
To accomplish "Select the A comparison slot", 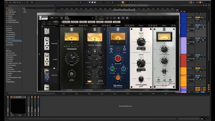I will tap(107, 18).
